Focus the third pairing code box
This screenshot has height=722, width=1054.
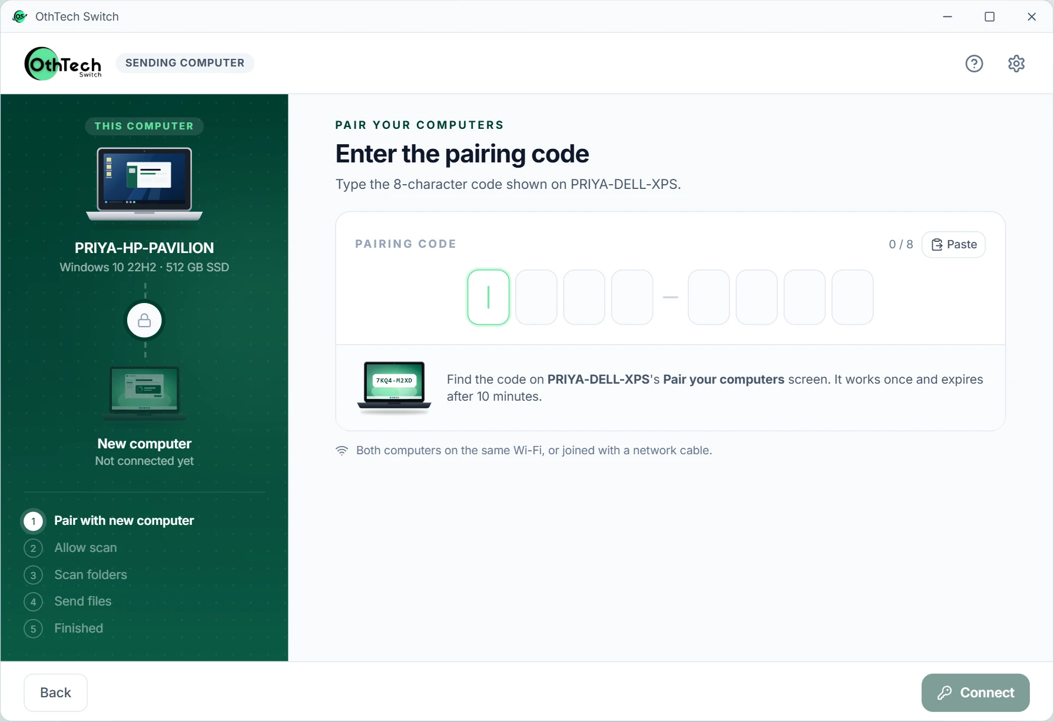(584, 297)
